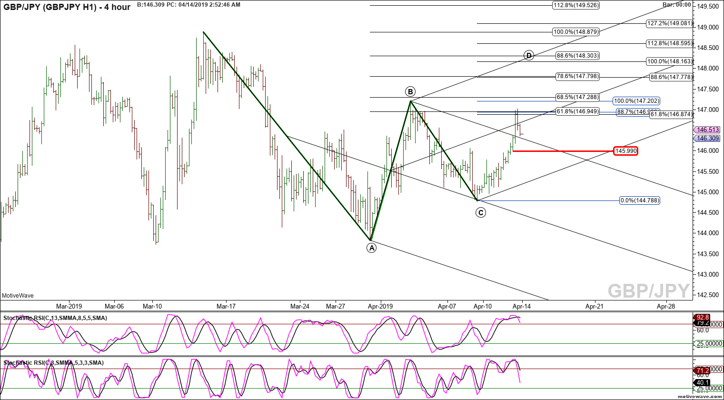Click the Bar: 00:00 countdown text
This screenshot has width=724, height=400.
(x=676, y=5)
